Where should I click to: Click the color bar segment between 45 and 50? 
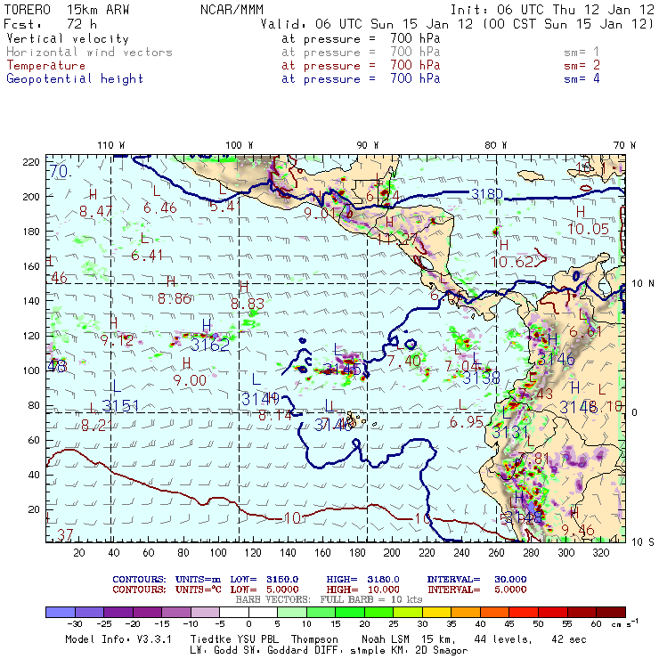click(525, 613)
